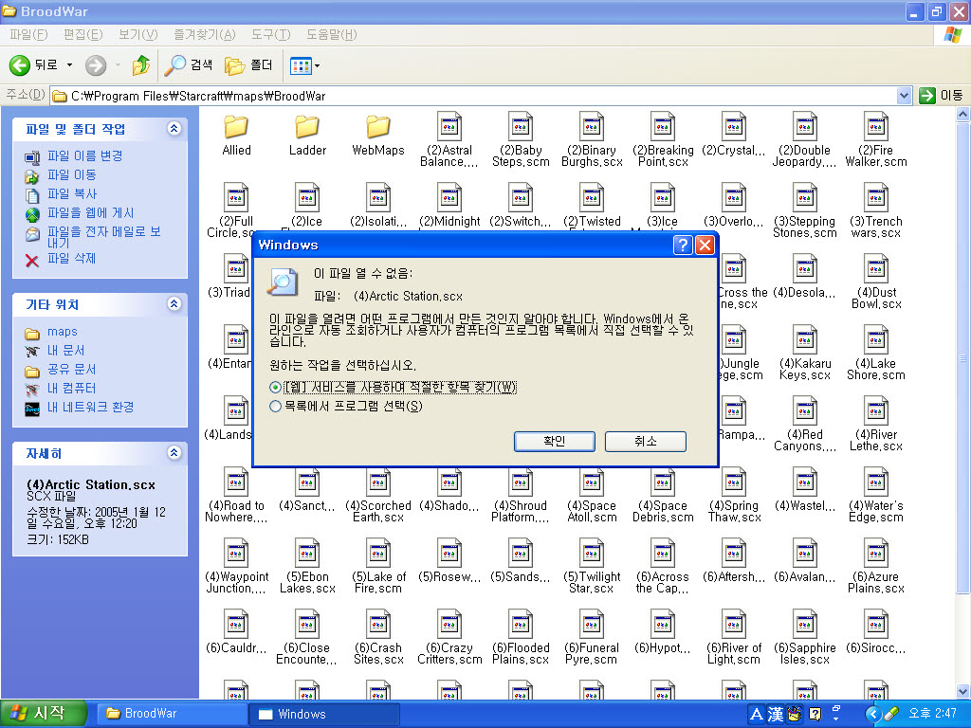Open the Ladder folder
Screen dimensions: 971x728
tap(307, 127)
